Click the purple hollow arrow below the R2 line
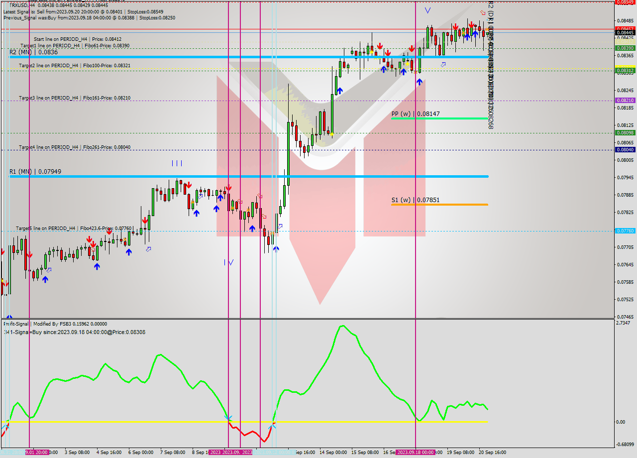 point(443,64)
